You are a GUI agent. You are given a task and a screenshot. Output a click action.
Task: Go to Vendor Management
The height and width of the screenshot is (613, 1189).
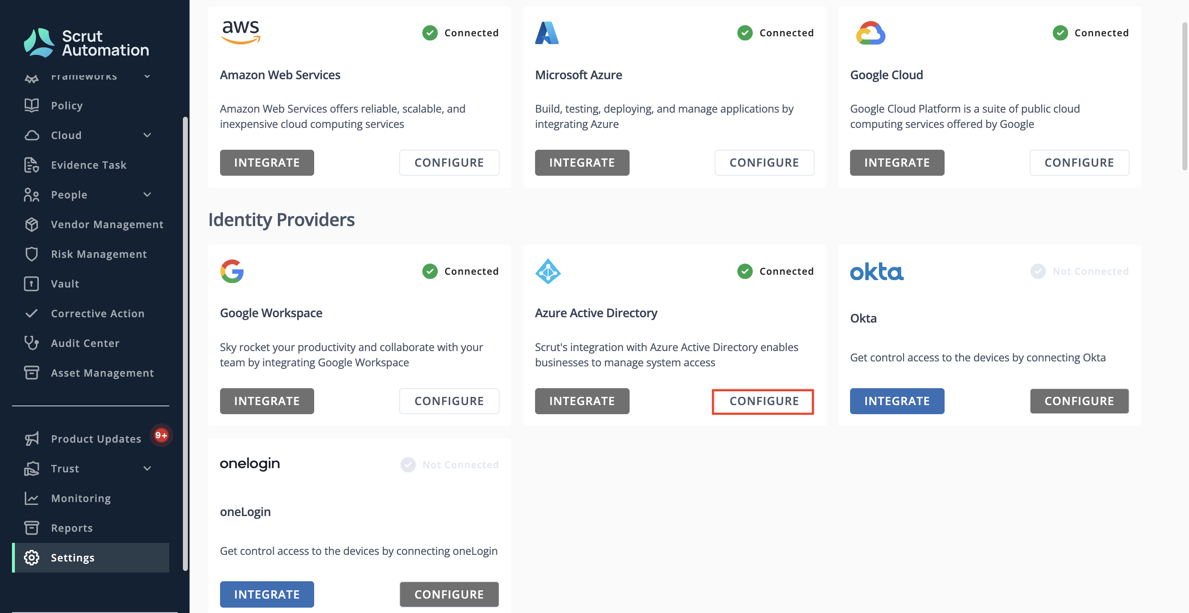click(x=90, y=224)
